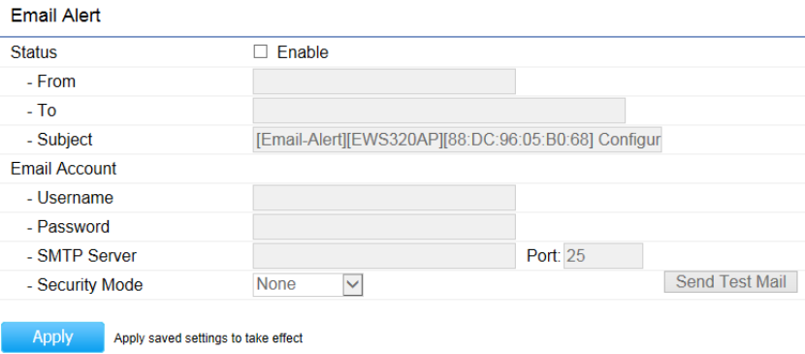Click the SMTP Server label
805x354 pixels.
coord(81,255)
